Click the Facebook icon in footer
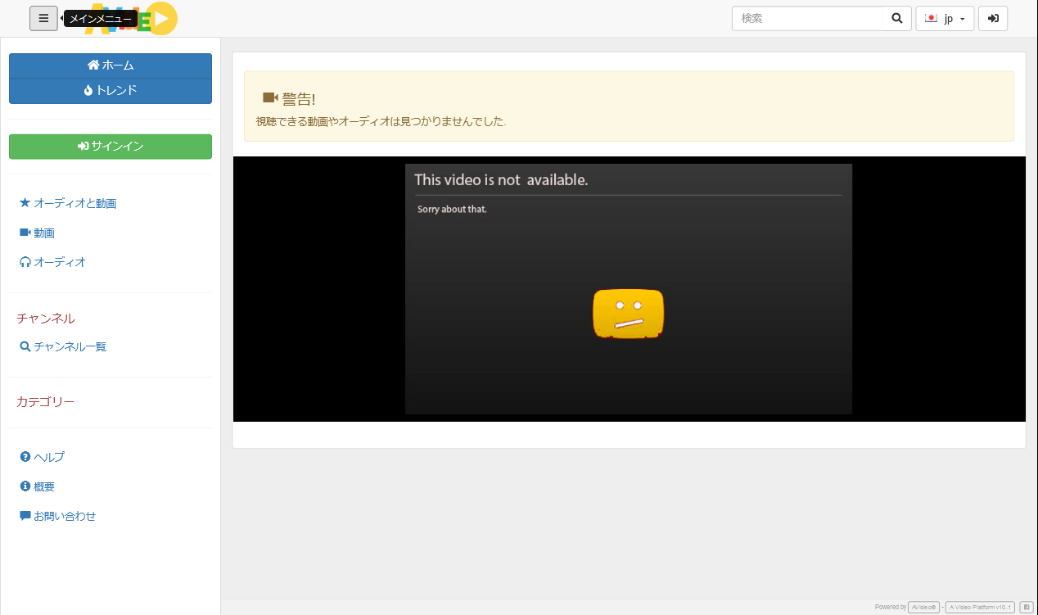Screen dimensions: 1038x615 (x=1026, y=607)
